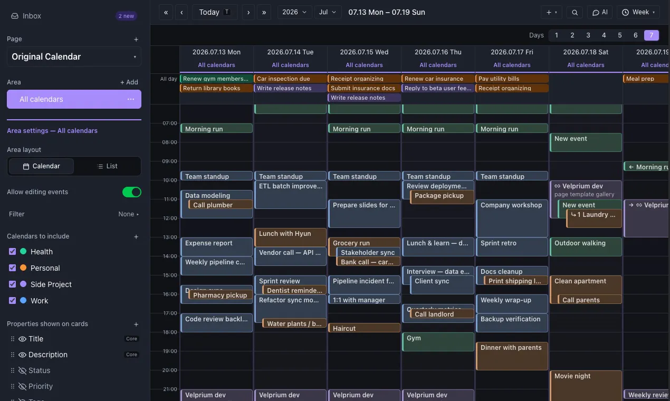Open the AI chat button
Image resolution: width=670 pixels, height=401 pixels.
pos(600,12)
